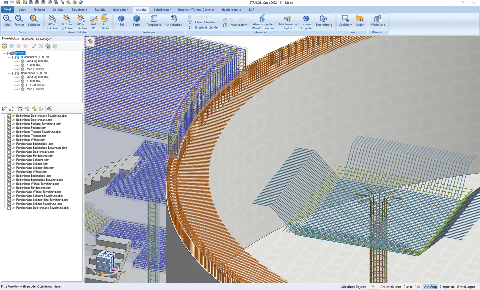Click the Beschriftung icon
480x290 pixels.
[323, 20]
